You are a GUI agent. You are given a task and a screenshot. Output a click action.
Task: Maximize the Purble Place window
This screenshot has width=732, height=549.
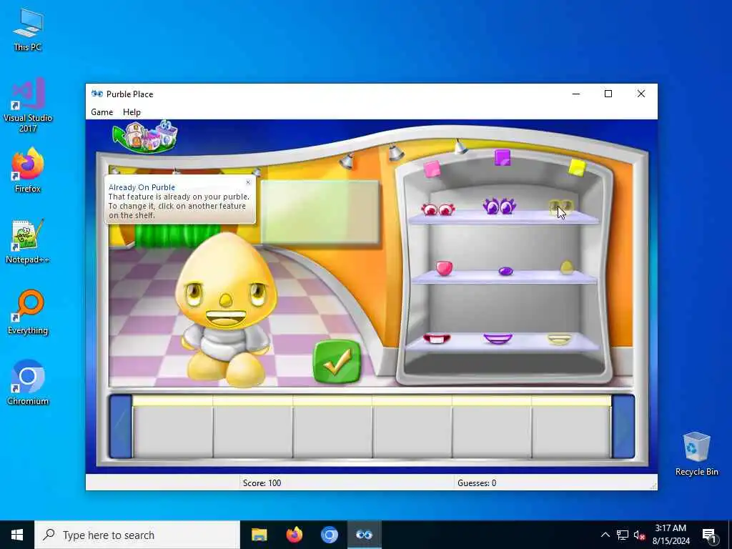pyautogui.click(x=608, y=94)
